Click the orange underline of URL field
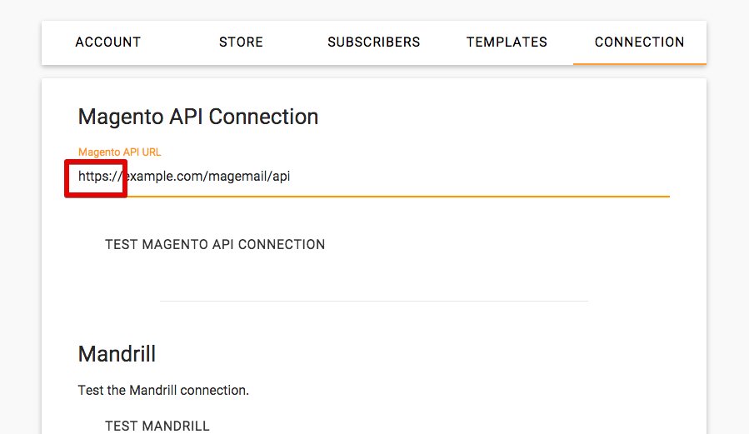 [x=417, y=196]
